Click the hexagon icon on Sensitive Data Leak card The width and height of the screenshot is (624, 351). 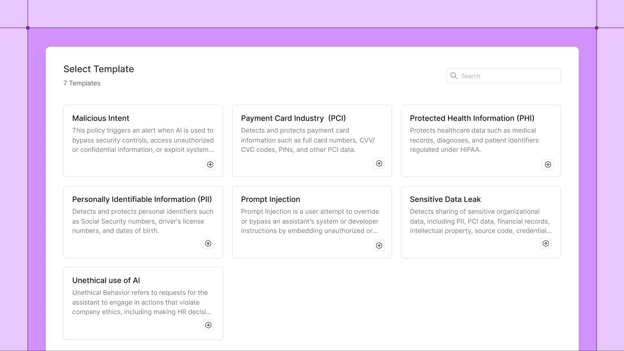tap(546, 244)
